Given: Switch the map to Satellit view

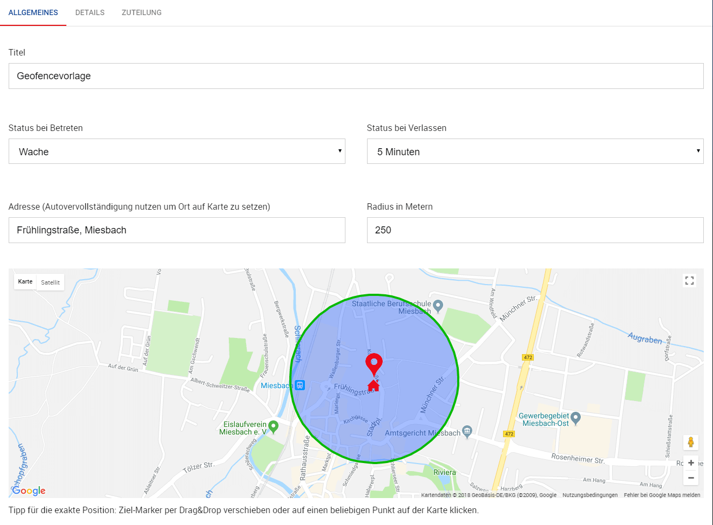Looking at the screenshot, I should pos(50,282).
